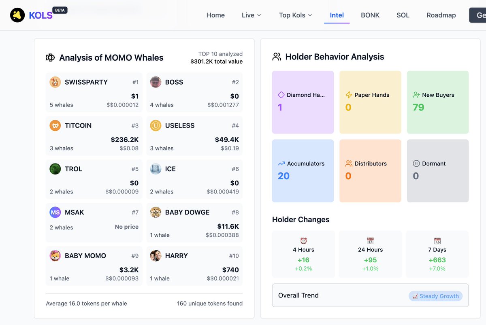The width and height of the screenshot is (486, 325).
Task: Expand the Top Kols dropdown menu
Action: (x=295, y=15)
